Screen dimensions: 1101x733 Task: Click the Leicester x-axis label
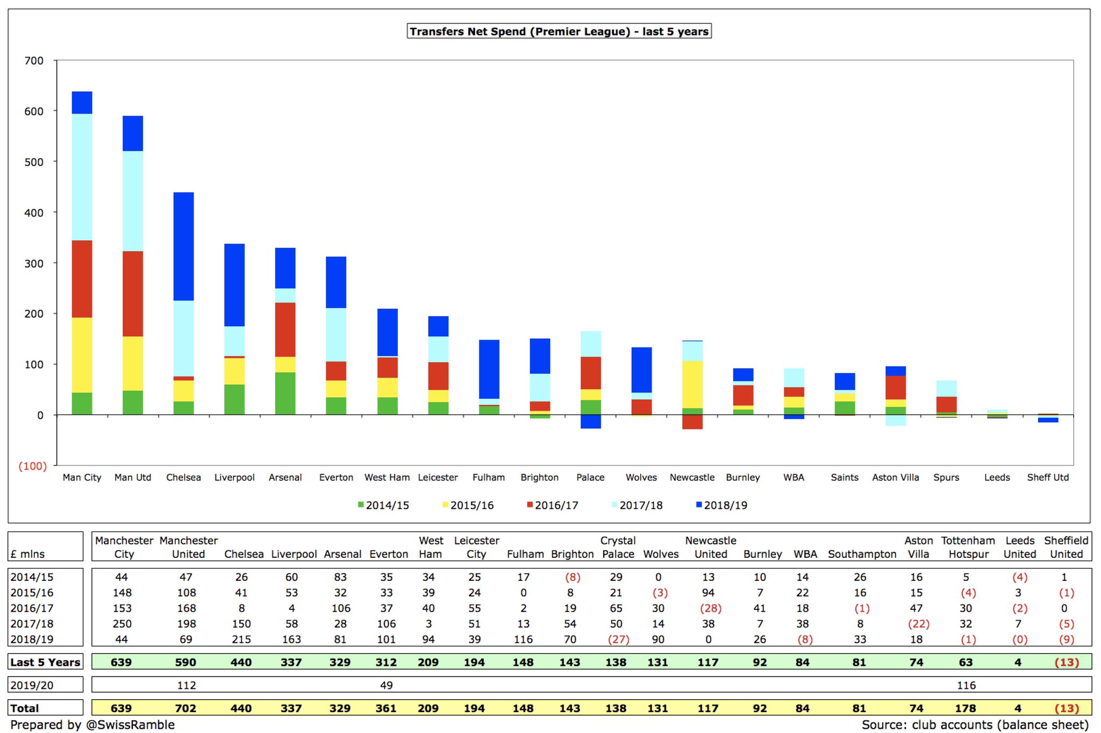[x=438, y=477]
